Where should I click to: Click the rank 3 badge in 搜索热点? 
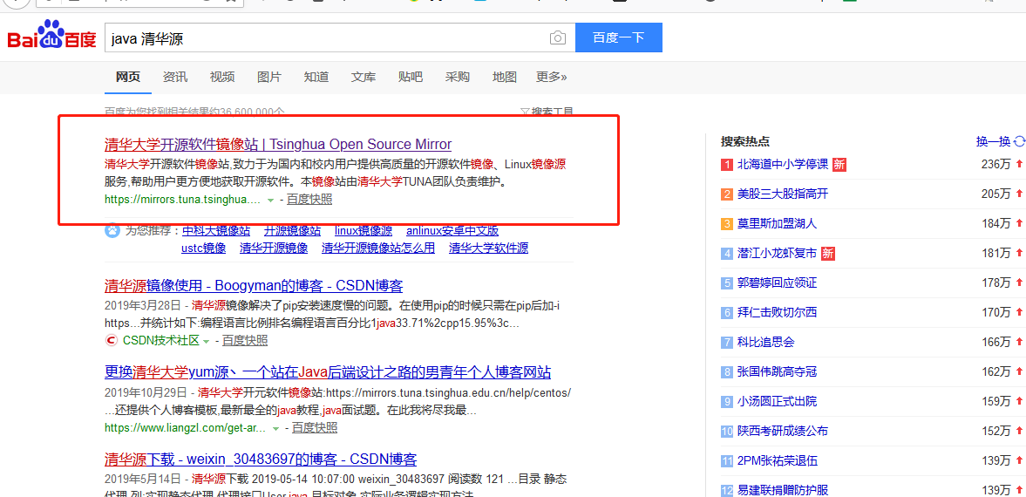(x=726, y=223)
